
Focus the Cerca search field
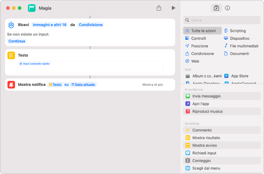pyautogui.click(x=222, y=20)
